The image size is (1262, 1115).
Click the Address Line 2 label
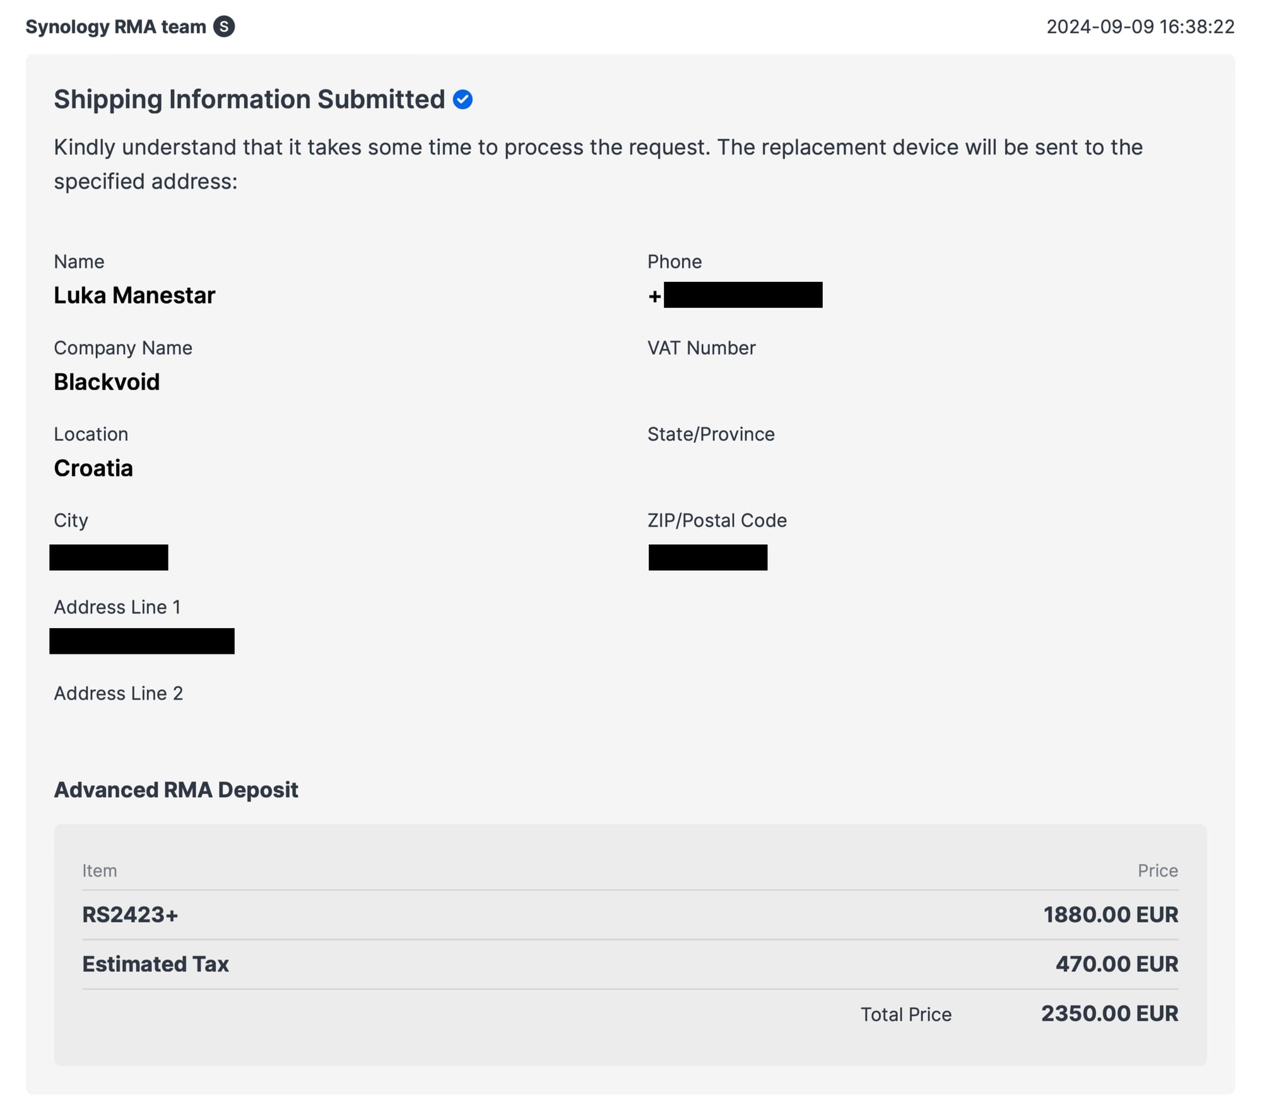point(118,693)
